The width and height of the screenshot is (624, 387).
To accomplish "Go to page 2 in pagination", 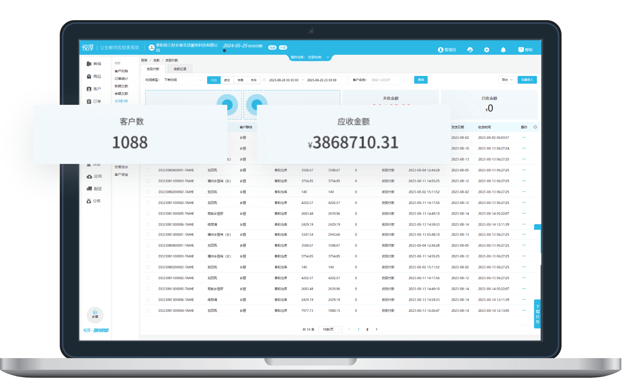I will coord(367,329).
